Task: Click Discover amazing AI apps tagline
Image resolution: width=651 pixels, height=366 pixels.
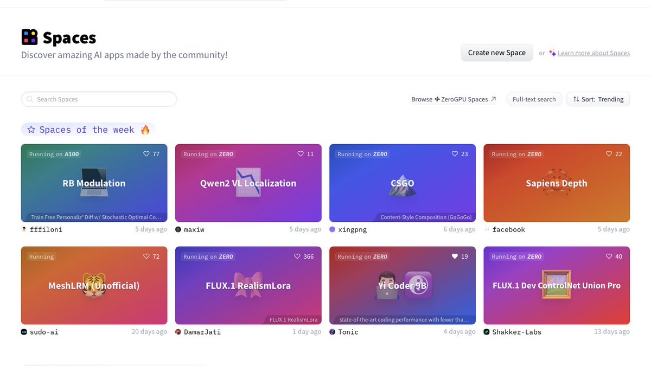Action: [124, 55]
